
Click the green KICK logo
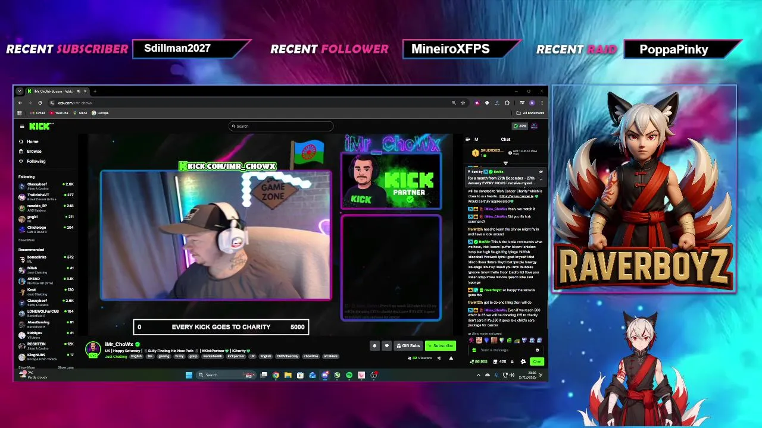pyautogui.click(x=41, y=126)
